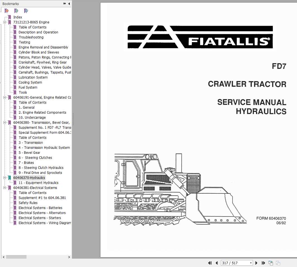Go to the next page
297x267 pixels.
[x=256, y=263]
